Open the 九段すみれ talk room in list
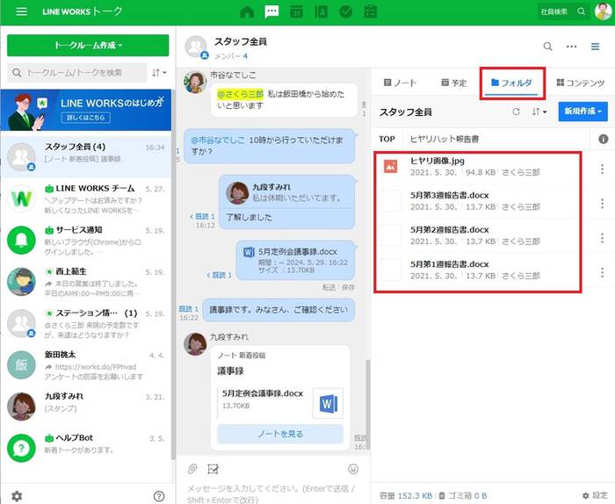This screenshot has width=615, height=504. (86, 407)
